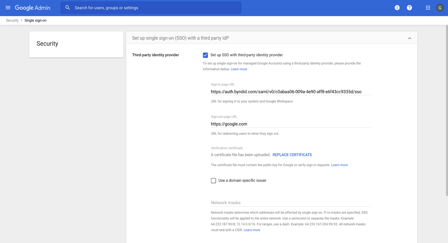The width and height of the screenshot is (448, 243).
Task: Collapse the SSO with third party IdP section
Action: [410, 38]
